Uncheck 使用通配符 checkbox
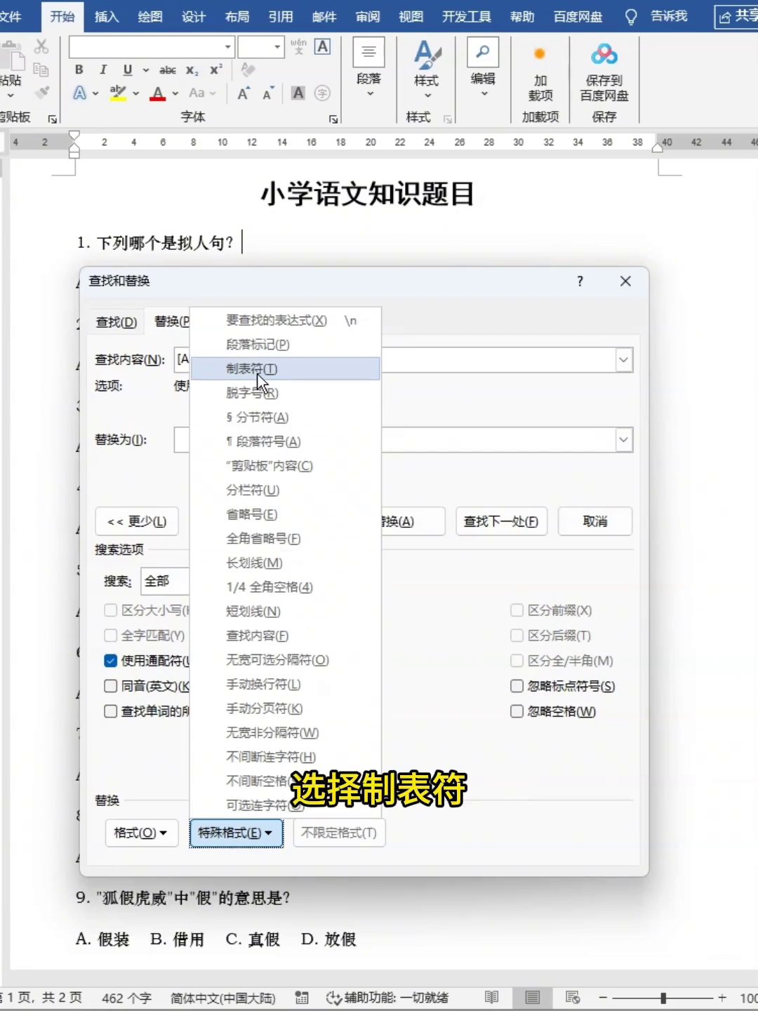758x1011 pixels. coord(110,661)
